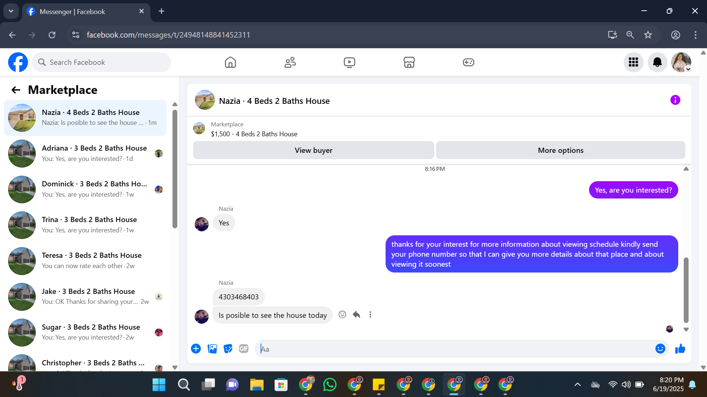React to 'Is posible to see' message
The height and width of the screenshot is (397, 707).
coord(342,315)
